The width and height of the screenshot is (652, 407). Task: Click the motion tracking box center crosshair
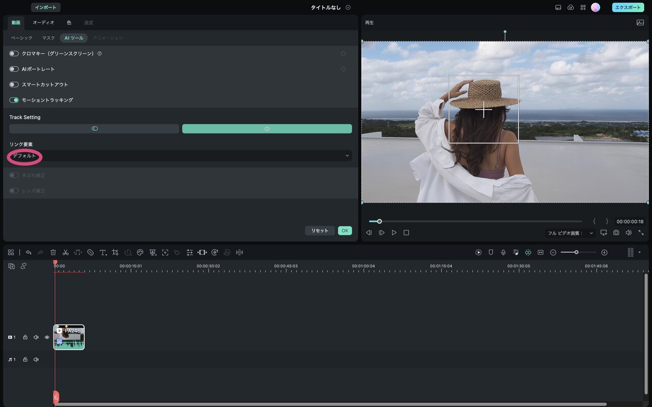483,109
